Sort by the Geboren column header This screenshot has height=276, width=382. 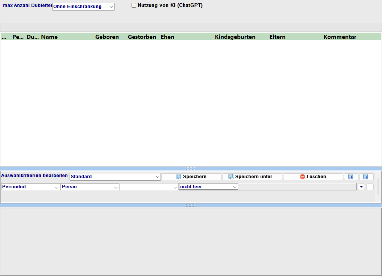pyautogui.click(x=107, y=37)
